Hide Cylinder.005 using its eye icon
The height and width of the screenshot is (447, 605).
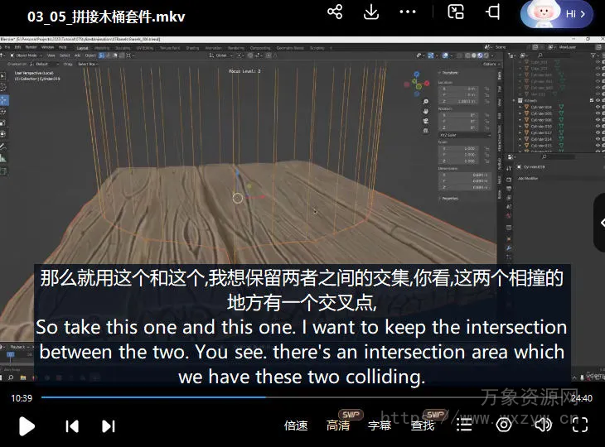click(598, 113)
